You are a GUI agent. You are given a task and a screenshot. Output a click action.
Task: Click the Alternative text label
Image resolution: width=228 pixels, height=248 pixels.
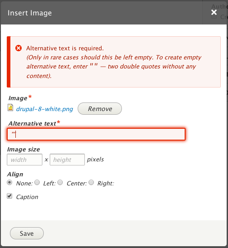32,123
